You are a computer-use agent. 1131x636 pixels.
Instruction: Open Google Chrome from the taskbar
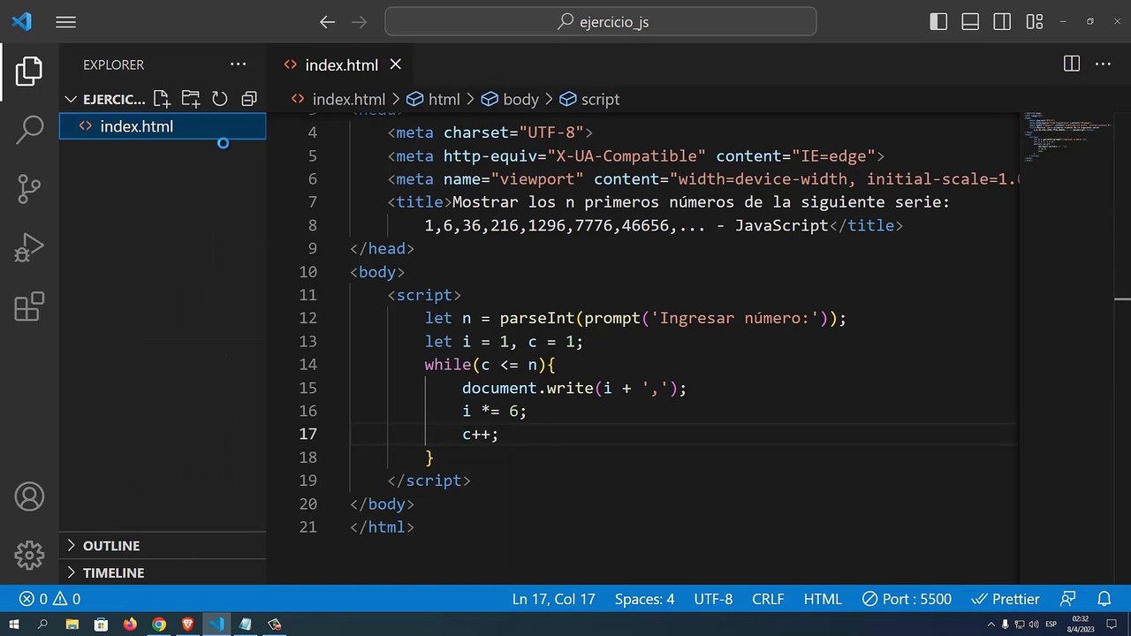point(159,625)
